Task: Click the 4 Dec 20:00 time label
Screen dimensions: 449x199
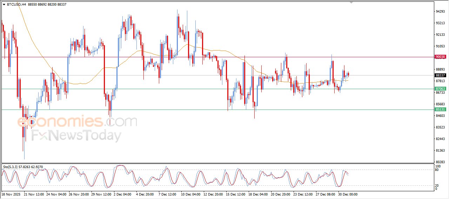Action: (x=145, y=194)
